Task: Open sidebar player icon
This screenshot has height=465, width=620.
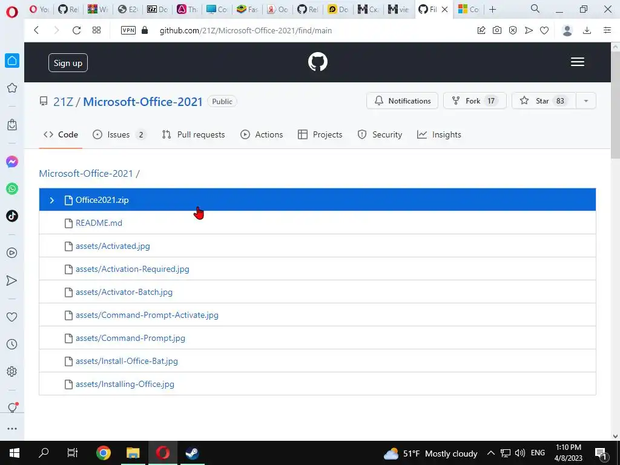Action: tap(12, 253)
